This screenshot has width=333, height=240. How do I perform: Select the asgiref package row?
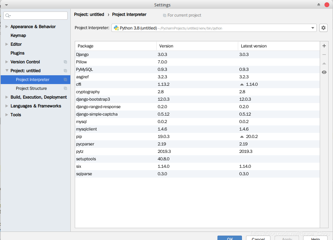(197, 77)
